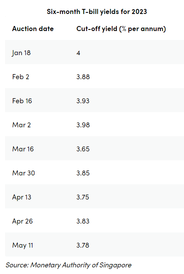This screenshot has width=184, height=274.
Task: Select the Mar 30 date cell
Action: click(24, 173)
